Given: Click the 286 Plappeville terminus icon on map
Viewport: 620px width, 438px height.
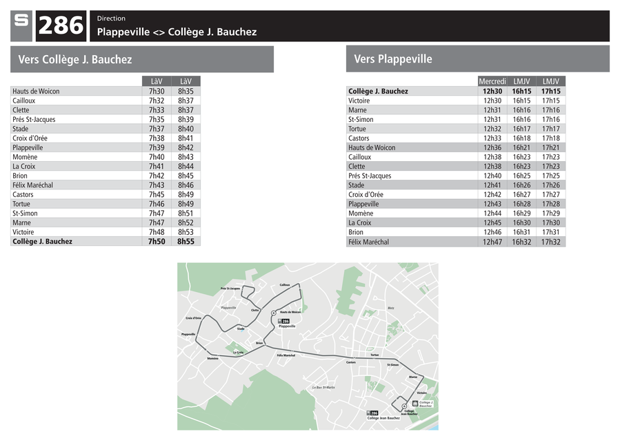Looking at the screenshot, I should pos(284,322).
